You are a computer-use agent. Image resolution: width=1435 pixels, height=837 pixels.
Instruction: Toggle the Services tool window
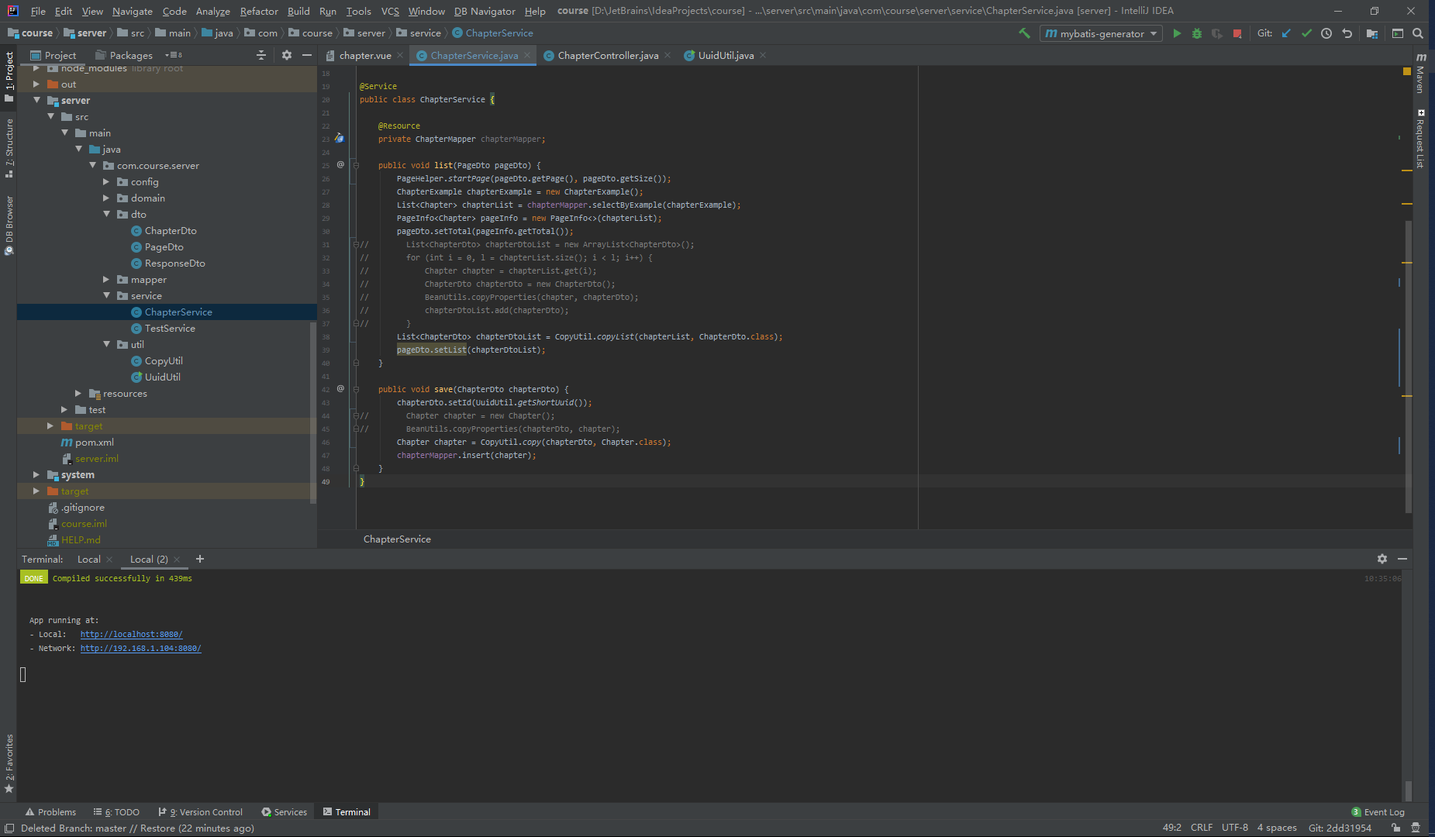[285, 812]
